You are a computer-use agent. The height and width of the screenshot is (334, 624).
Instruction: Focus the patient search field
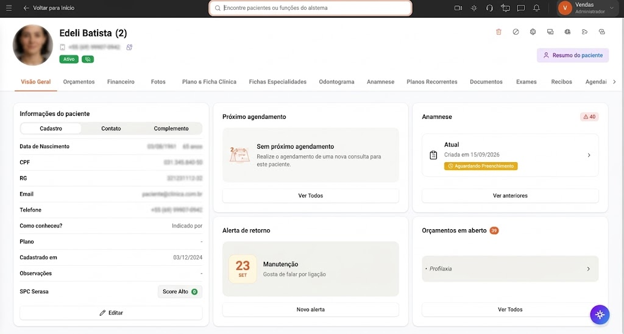point(310,8)
